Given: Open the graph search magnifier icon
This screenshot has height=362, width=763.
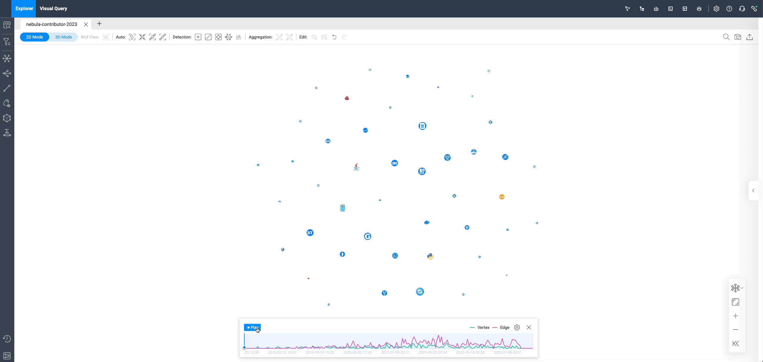Looking at the screenshot, I should (726, 37).
